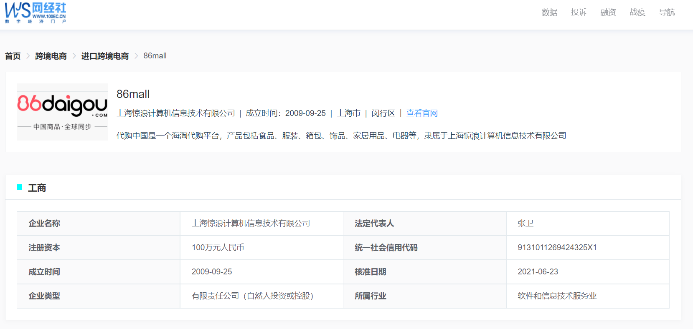Click 上海惊浪计算机信息技术有限公司 table cell
Viewport: 693px width, 329px height.
point(261,224)
